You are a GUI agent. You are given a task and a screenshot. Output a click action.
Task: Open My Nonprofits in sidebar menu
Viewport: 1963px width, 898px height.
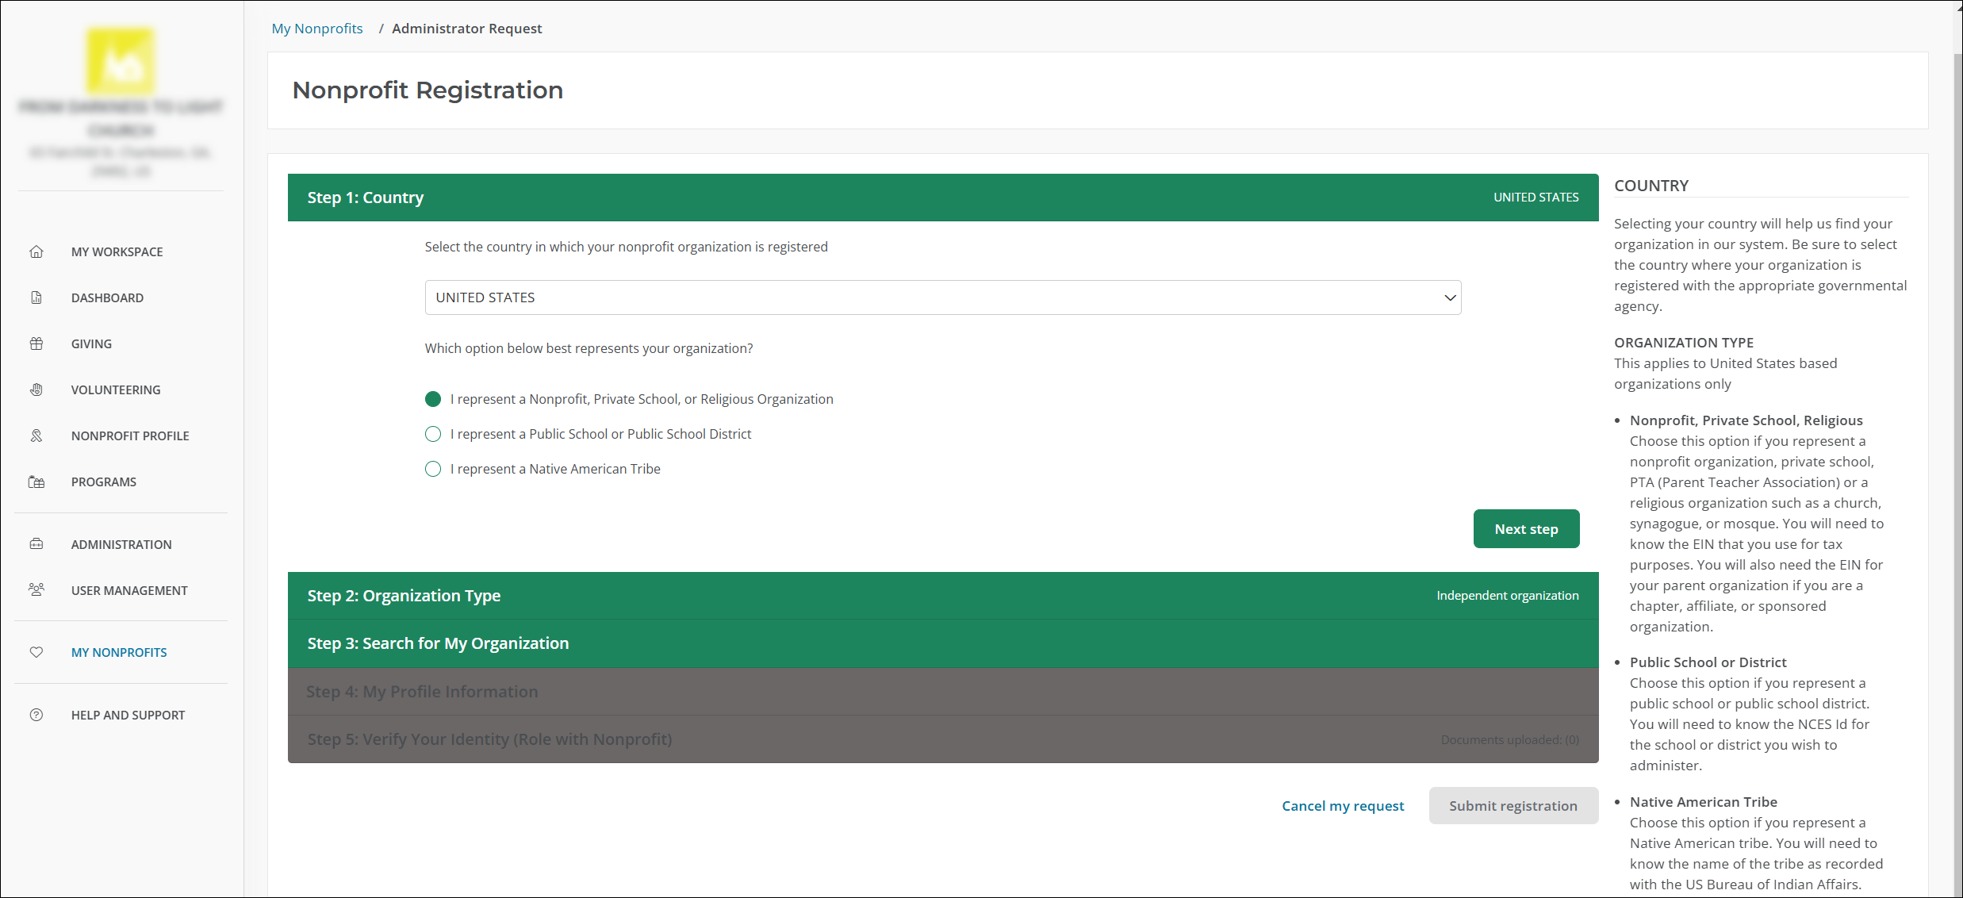pos(119,652)
